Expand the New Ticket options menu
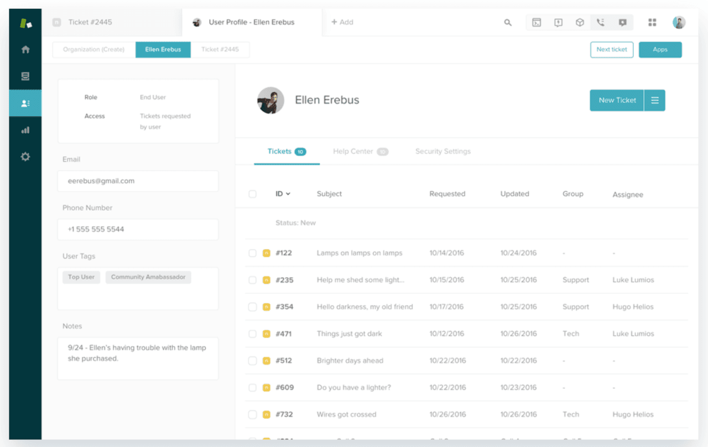The width and height of the screenshot is (708, 447). click(655, 101)
